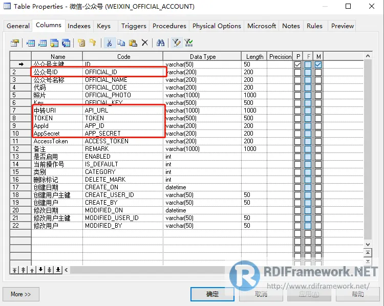
Task: Open Customize Columns and Filter funnel
Action: 176,43
